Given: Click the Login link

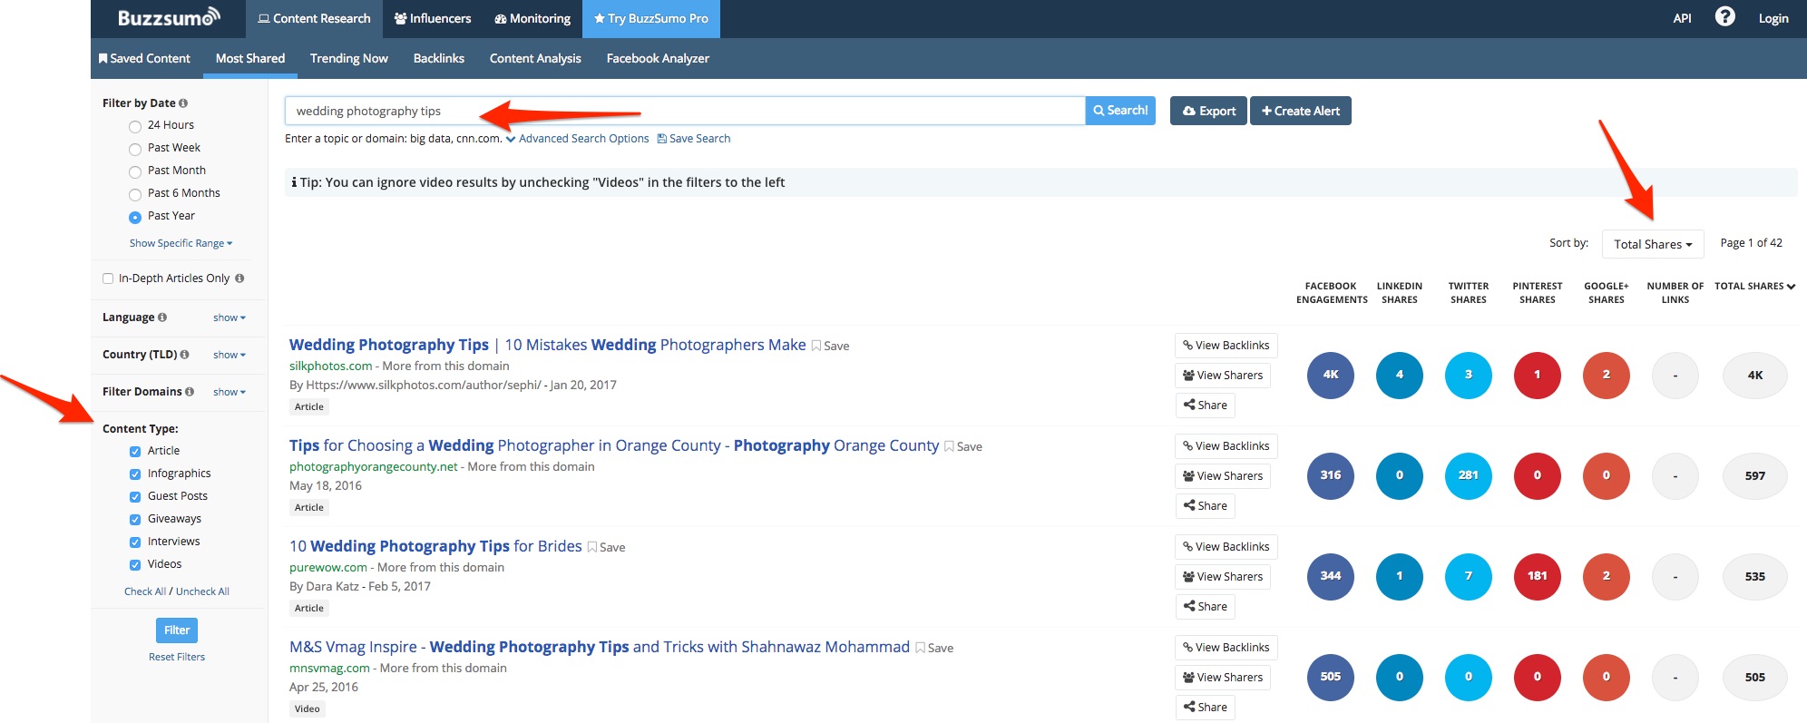Looking at the screenshot, I should click(x=1773, y=18).
